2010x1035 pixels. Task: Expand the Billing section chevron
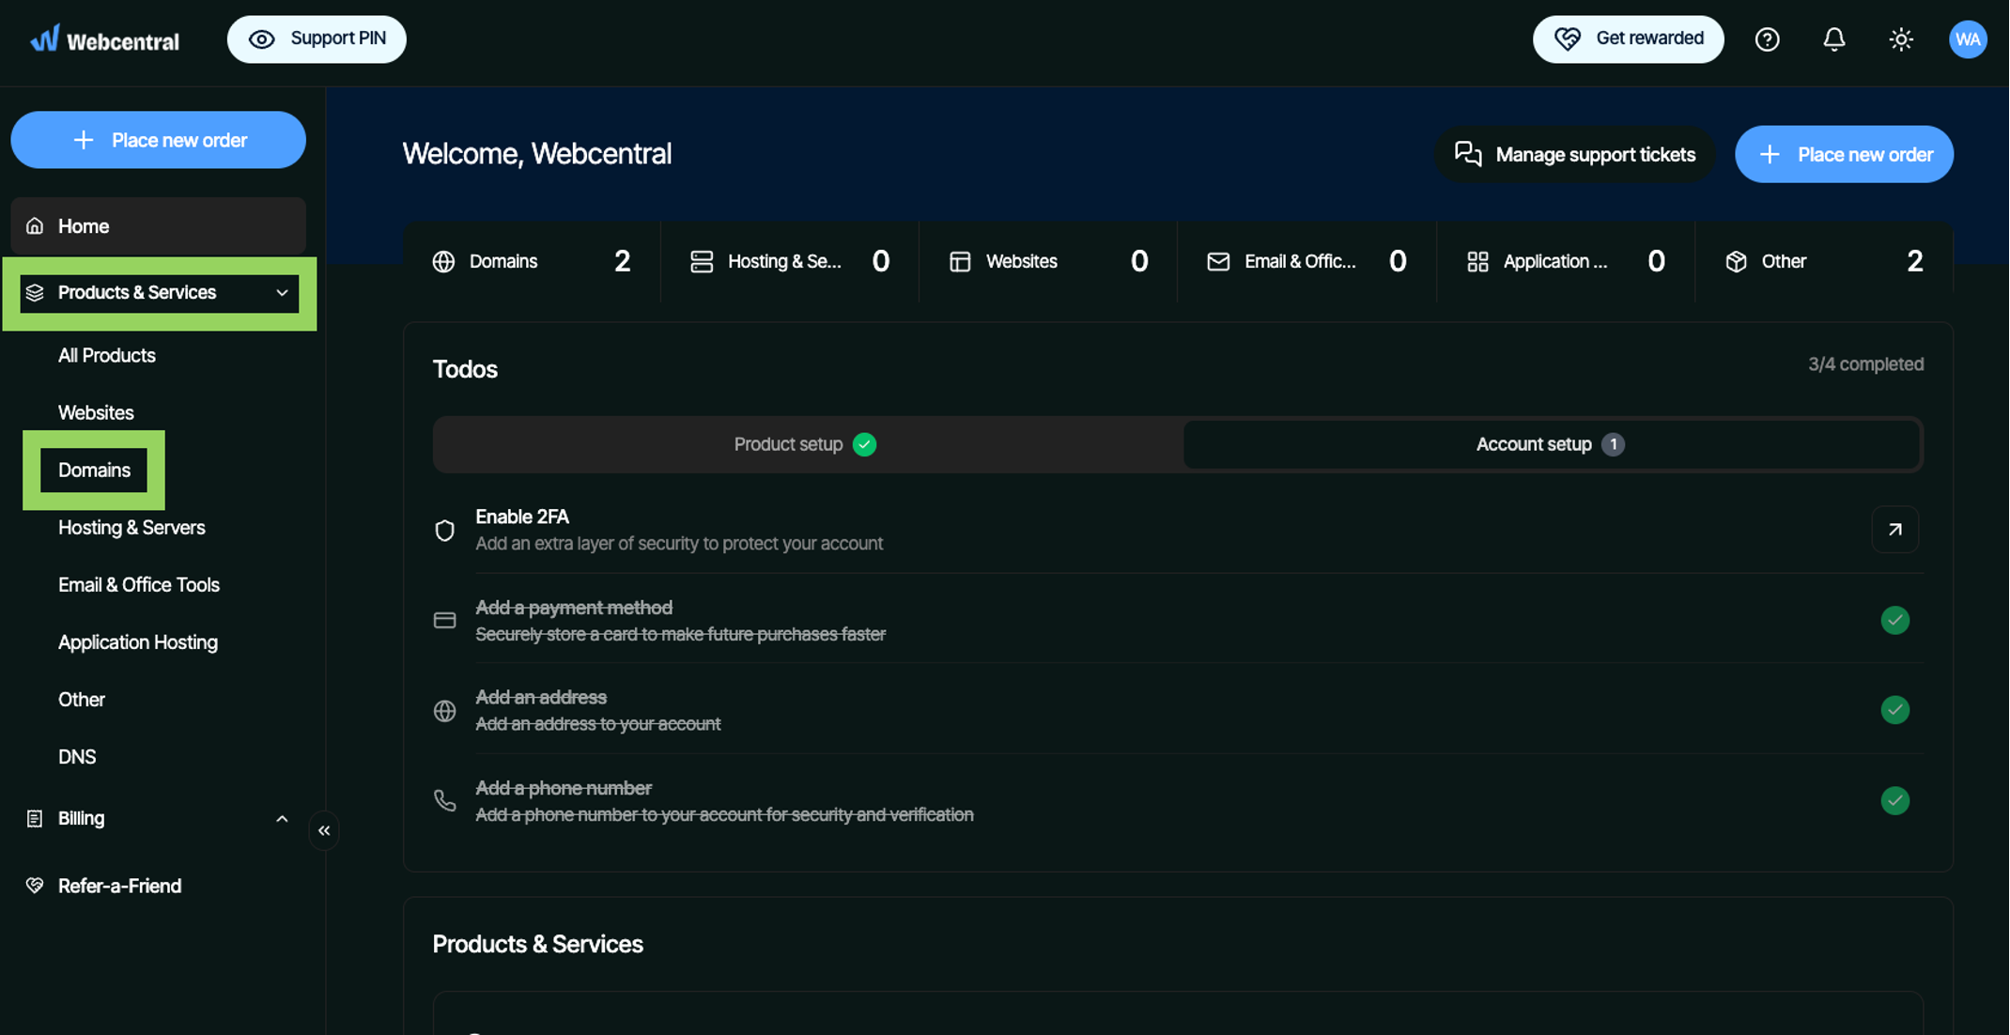pos(282,819)
